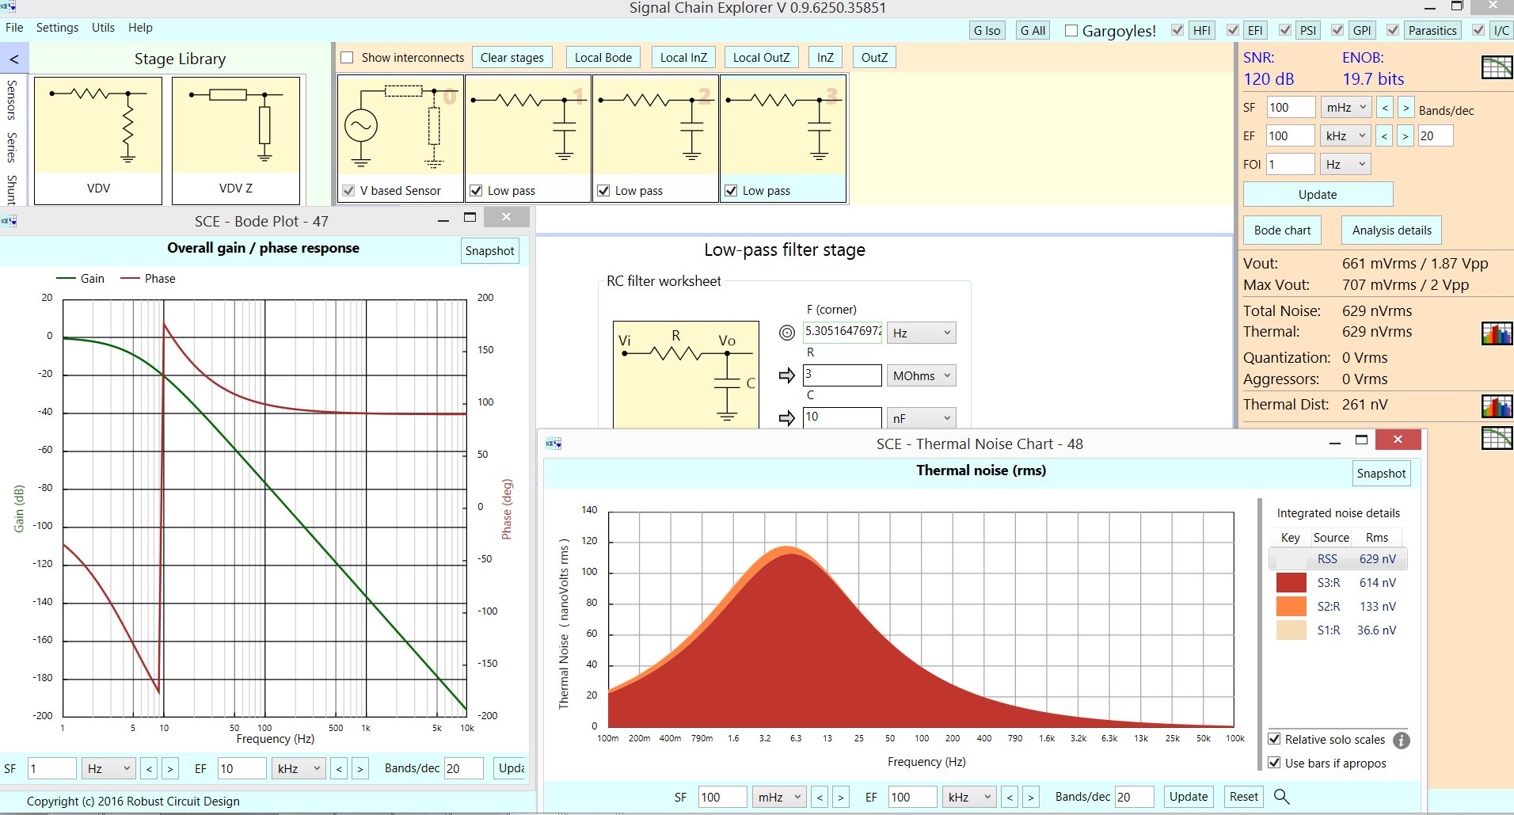This screenshot has width=1514, height=815.
Task: Uncheck Relative solo scales
Action: [1274, 739]
